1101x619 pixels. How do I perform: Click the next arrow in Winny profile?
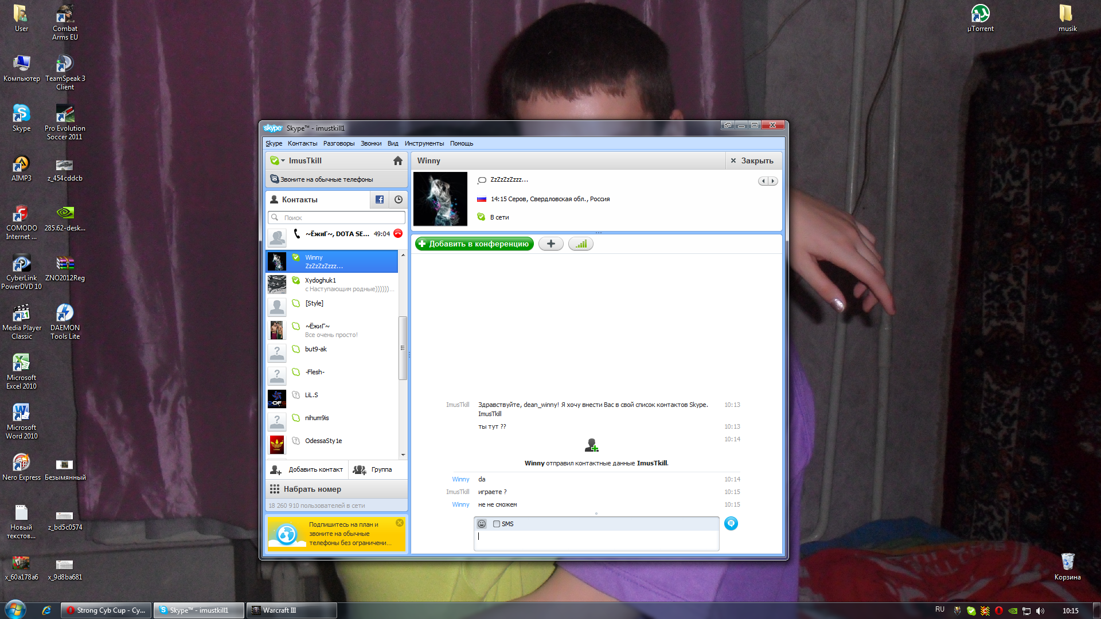coord(773,181)
